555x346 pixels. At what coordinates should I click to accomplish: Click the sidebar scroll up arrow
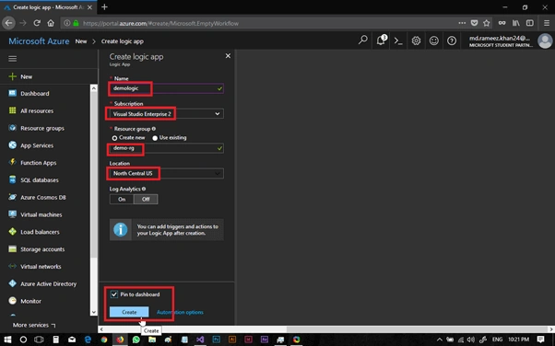coord(94,88)
